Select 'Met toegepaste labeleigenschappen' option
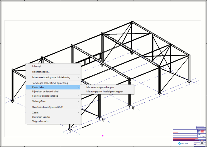Image resolution: width=207 pixels, height=147 pixels. pyautogui.click(x=105, y=92)
